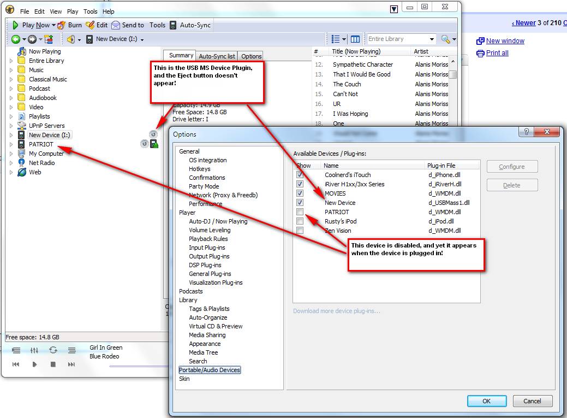Click the green back navigation arrow
The width and height of the screenshot is (567, 418).
coord(15,39)
